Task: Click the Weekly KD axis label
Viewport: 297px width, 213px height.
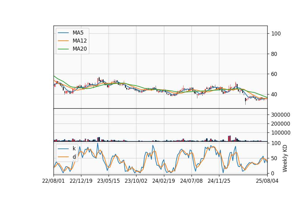Action: tap(285, 158)
